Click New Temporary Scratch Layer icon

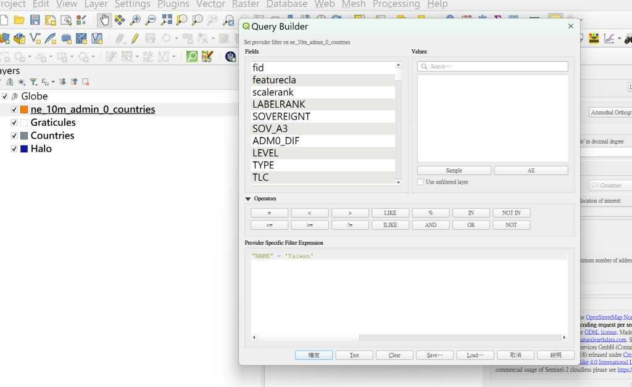click(65, 38)
